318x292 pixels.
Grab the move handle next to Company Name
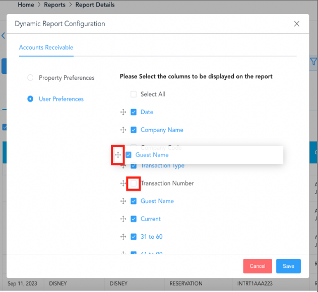123,130
